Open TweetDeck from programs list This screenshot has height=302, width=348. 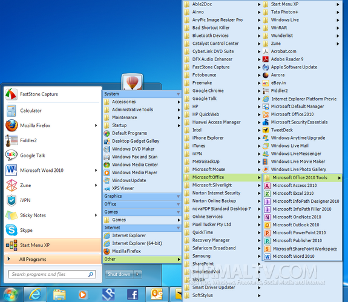(x=302, y=130)
